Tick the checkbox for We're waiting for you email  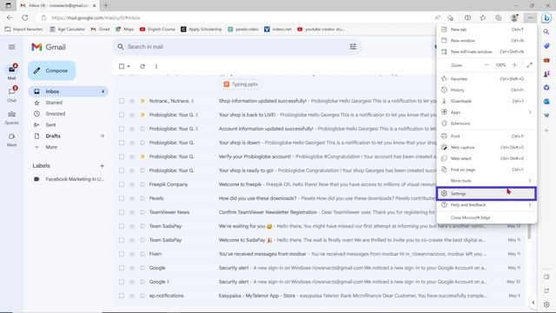click(122, 226)
